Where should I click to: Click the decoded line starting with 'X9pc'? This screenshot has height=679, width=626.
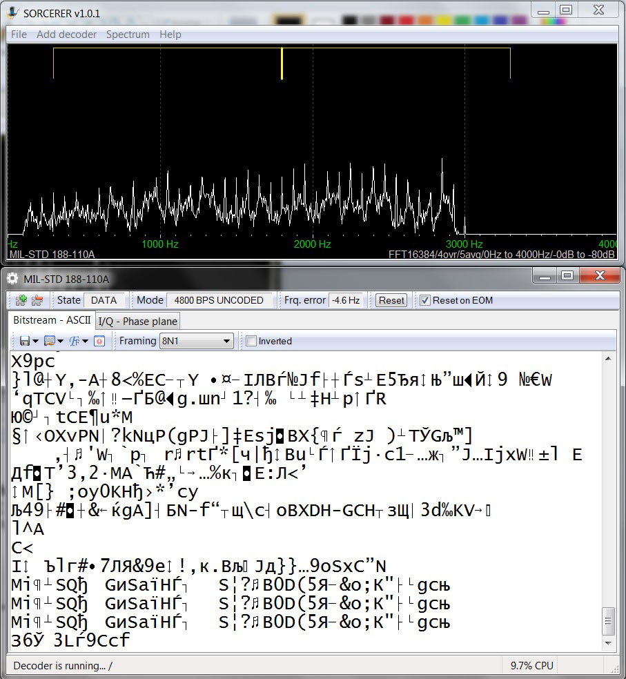click(x=33, y=361)
